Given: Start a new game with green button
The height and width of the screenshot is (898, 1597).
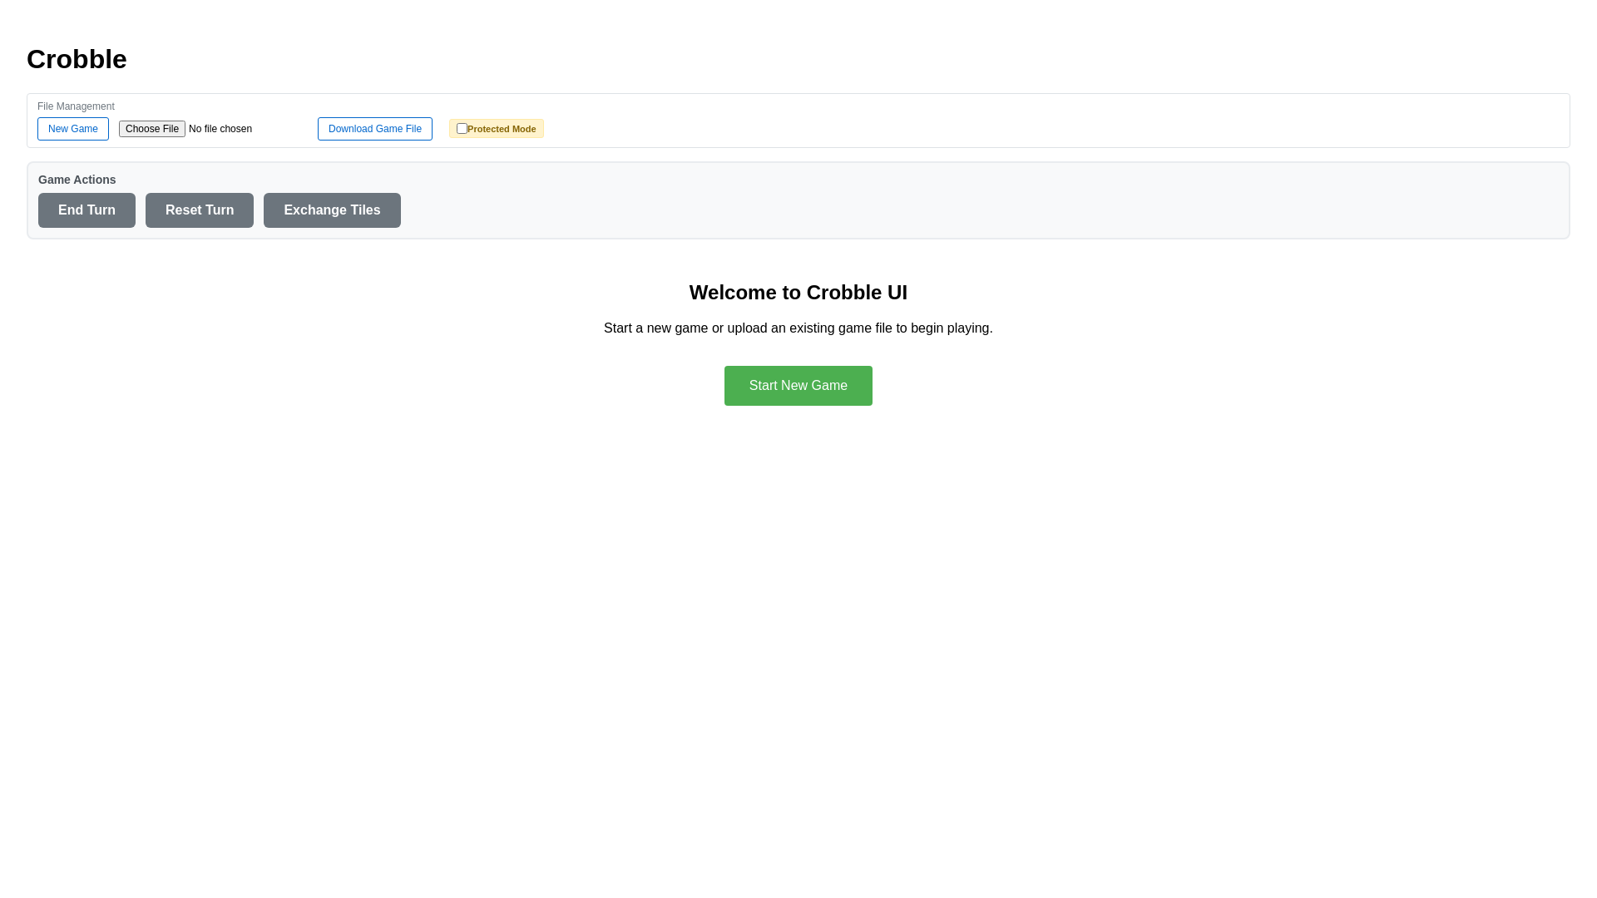Looking at the screenshot, I should pos(798,386).
